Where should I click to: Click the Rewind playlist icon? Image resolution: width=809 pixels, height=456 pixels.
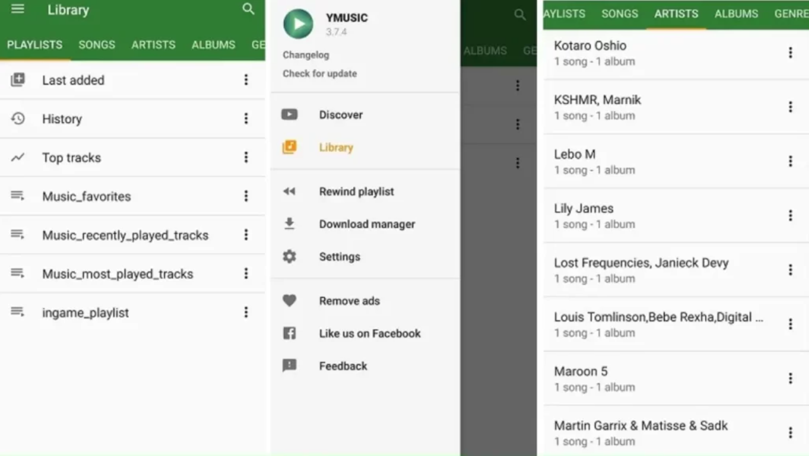pyautogui.click(x=289, y=191)
